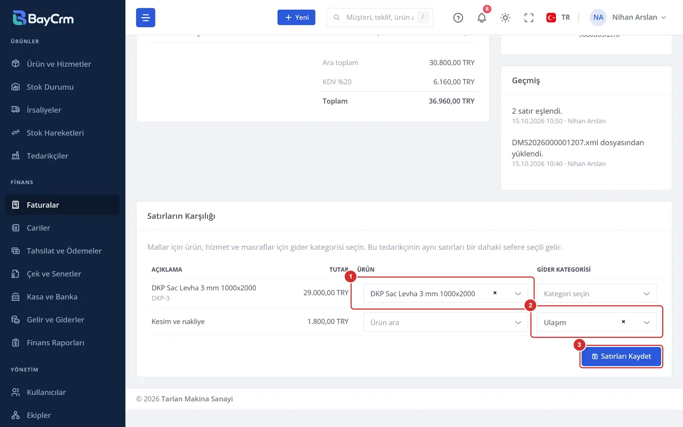
Task: Remove the Ulaşım category selection
Action: (623, 322)
